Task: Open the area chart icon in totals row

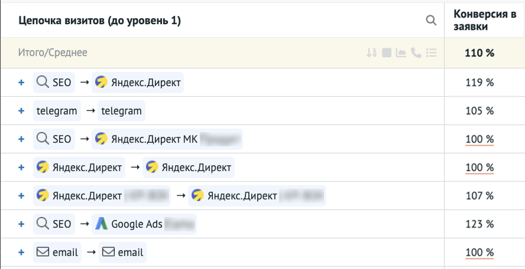Action: pyautogui.click(x=401, y=53)
